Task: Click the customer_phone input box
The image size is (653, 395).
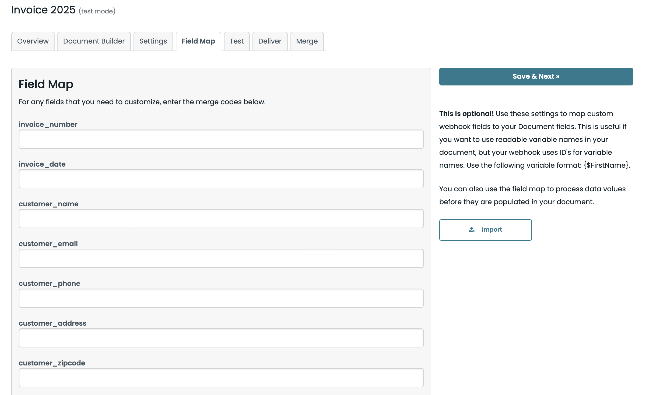Action: point(221,298)
